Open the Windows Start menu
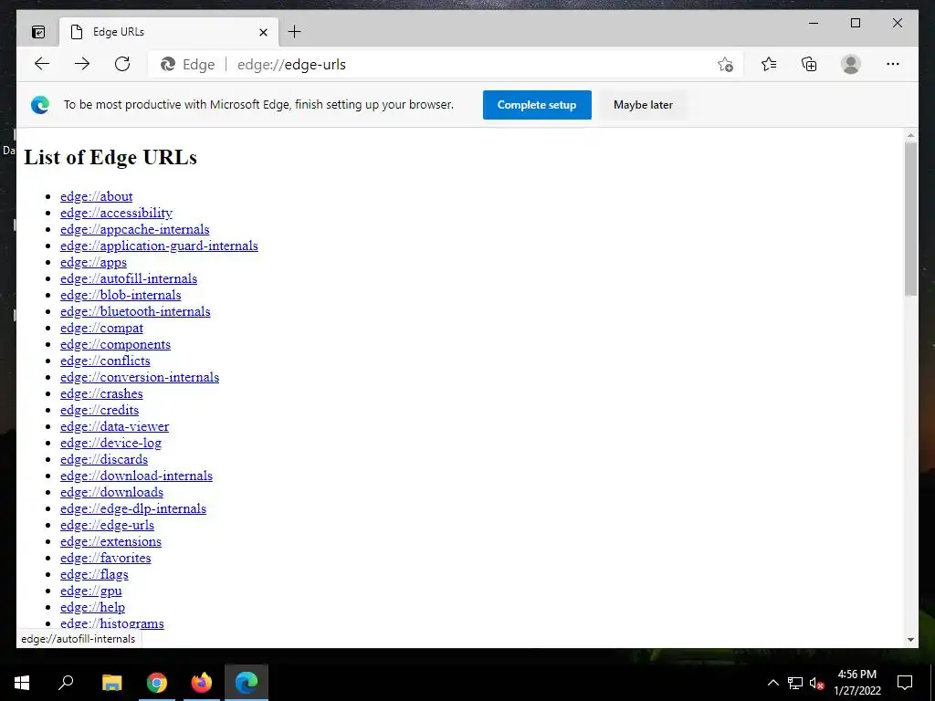 coord(22,683)
